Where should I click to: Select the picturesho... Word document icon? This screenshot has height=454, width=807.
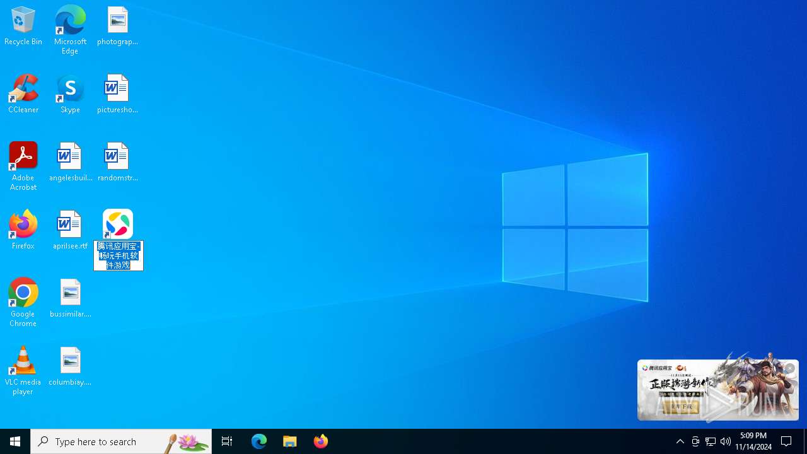tap(117, 95)
